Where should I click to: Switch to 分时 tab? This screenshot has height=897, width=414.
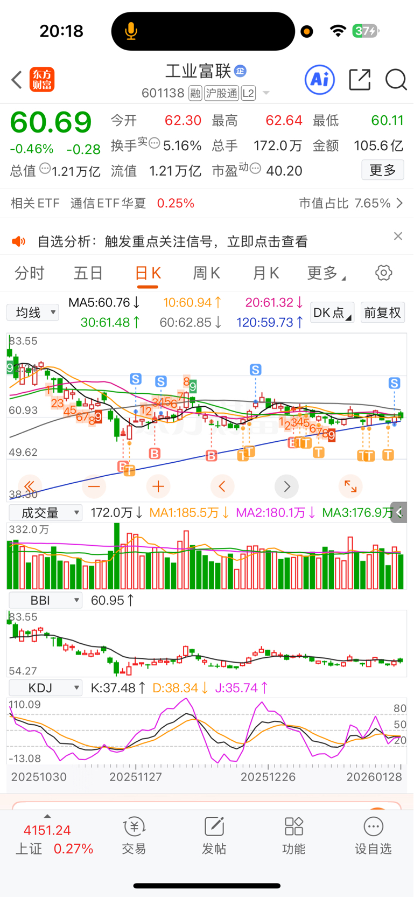tap(30, 273)
